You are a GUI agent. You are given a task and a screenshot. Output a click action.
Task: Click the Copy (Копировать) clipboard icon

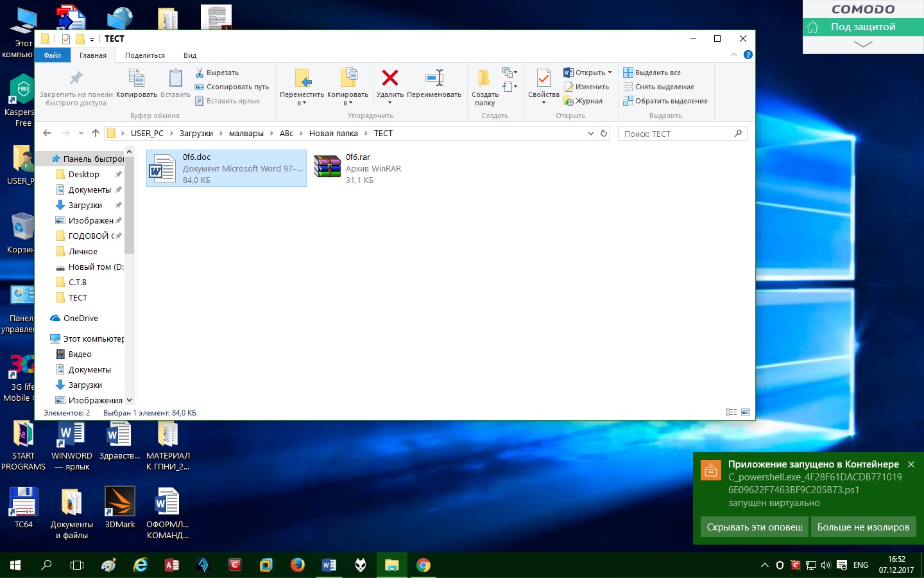click(x=136, y=78)
